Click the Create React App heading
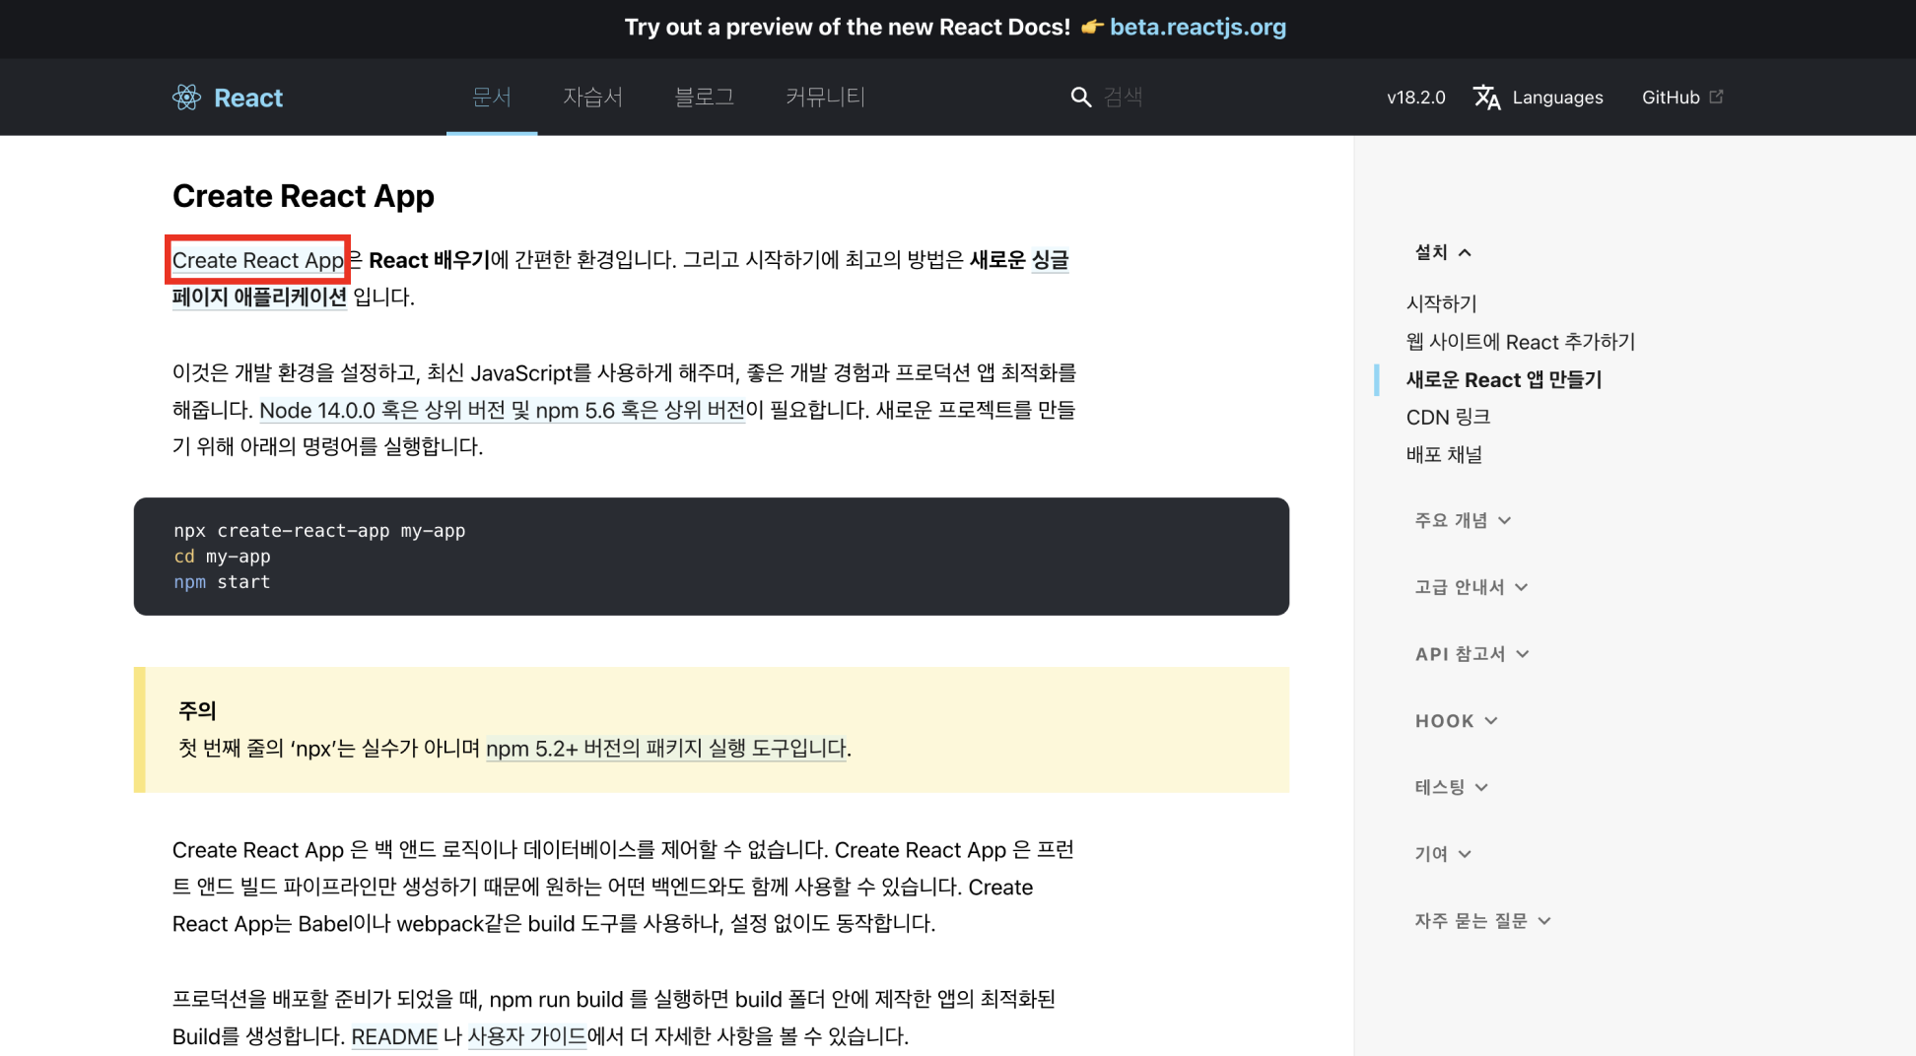The image size is (1916, 1056). pos(304,196)
